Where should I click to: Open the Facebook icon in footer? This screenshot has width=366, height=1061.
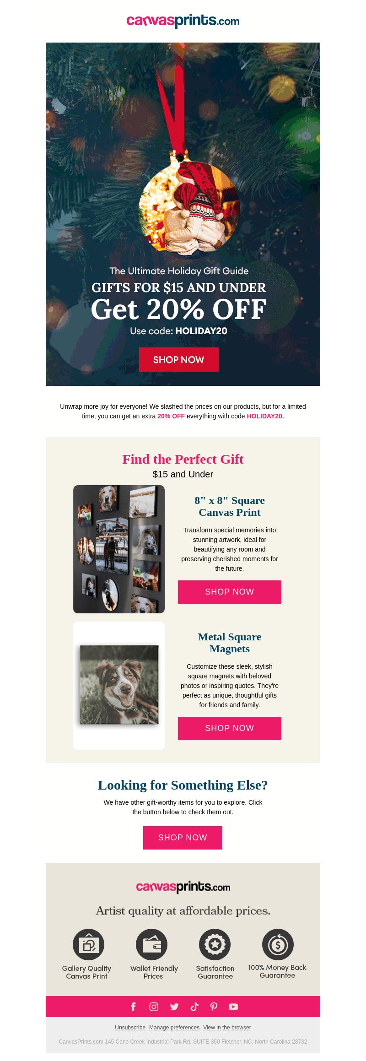pos(133,1007)
